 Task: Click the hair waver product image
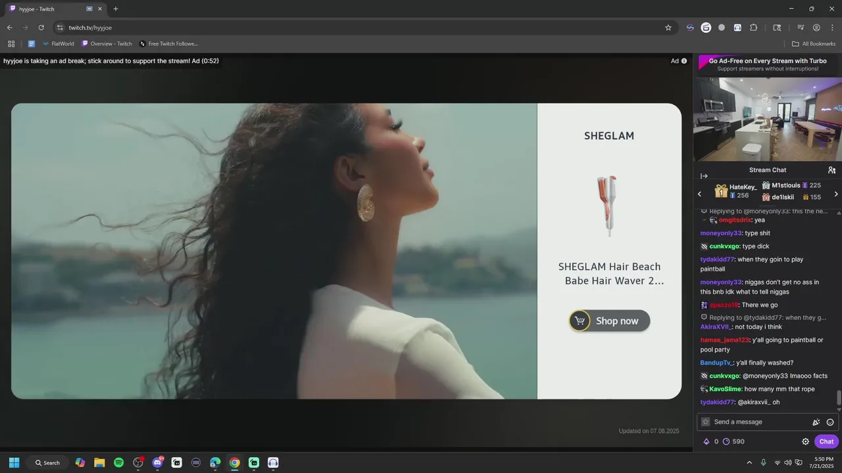click(608, 206)
